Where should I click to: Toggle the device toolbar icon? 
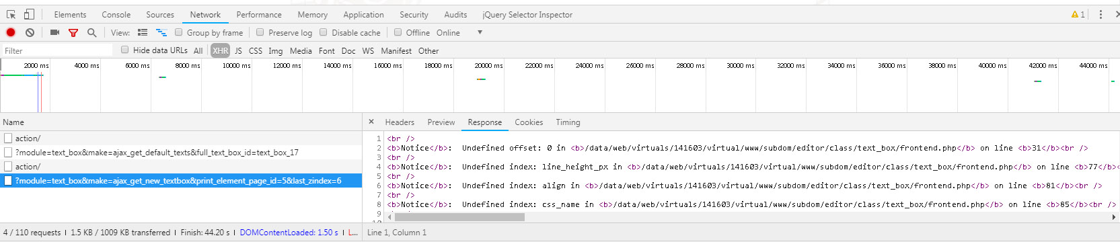click(x=29, y=14)
